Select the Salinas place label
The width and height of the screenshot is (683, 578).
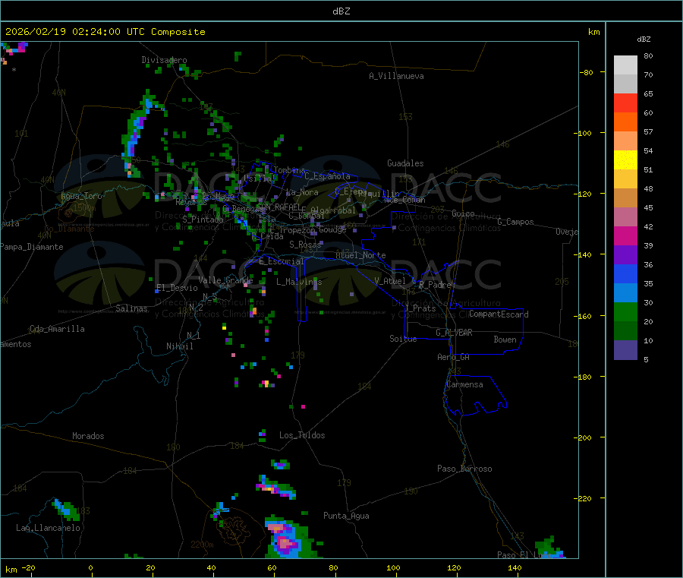(131, 308)
